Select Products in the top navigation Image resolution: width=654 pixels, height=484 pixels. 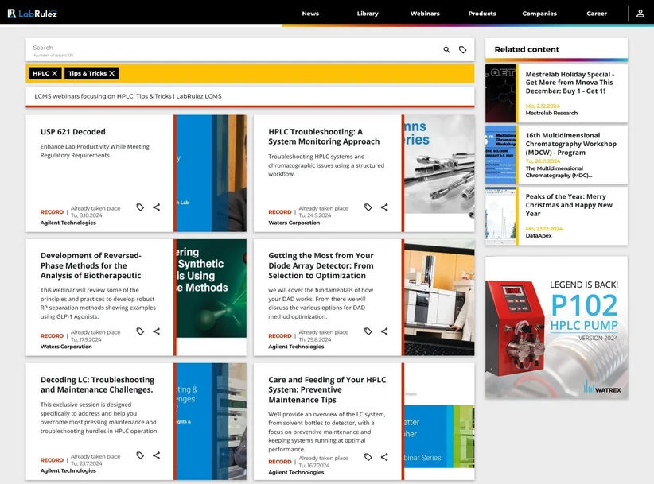(x=482, y=14)
